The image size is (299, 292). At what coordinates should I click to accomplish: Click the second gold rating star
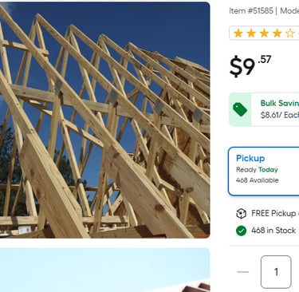[x=251, y=34]
